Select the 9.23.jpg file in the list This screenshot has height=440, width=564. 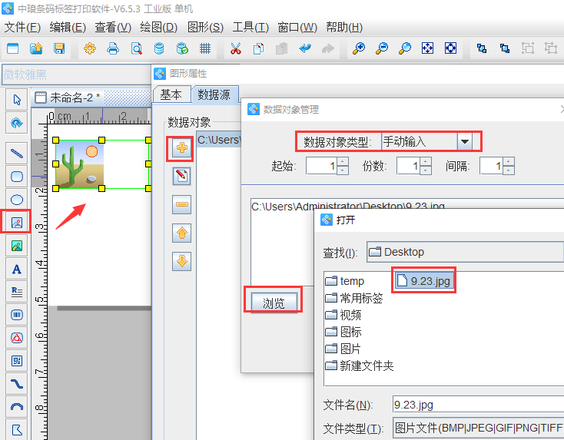click(423, 281)
